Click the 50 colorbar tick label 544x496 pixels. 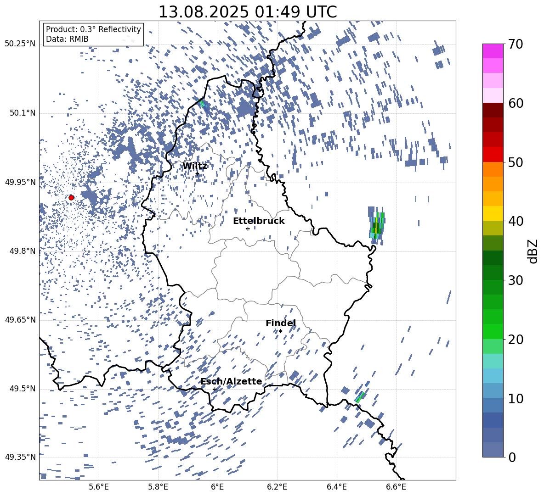[x=516, y=162]
